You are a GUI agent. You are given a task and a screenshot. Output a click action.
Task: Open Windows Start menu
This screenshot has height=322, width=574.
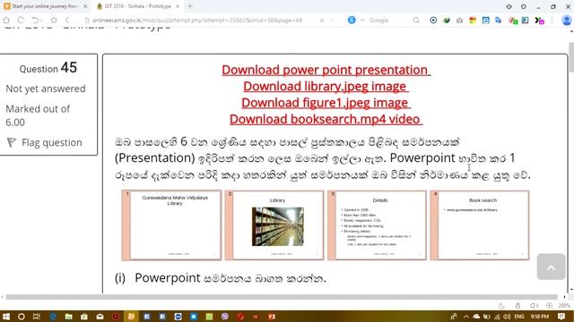pyautogui.click(x=6, y=317)
